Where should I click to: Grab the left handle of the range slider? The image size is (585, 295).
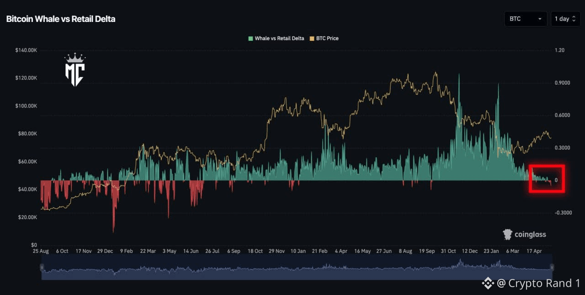click(42, 267)
